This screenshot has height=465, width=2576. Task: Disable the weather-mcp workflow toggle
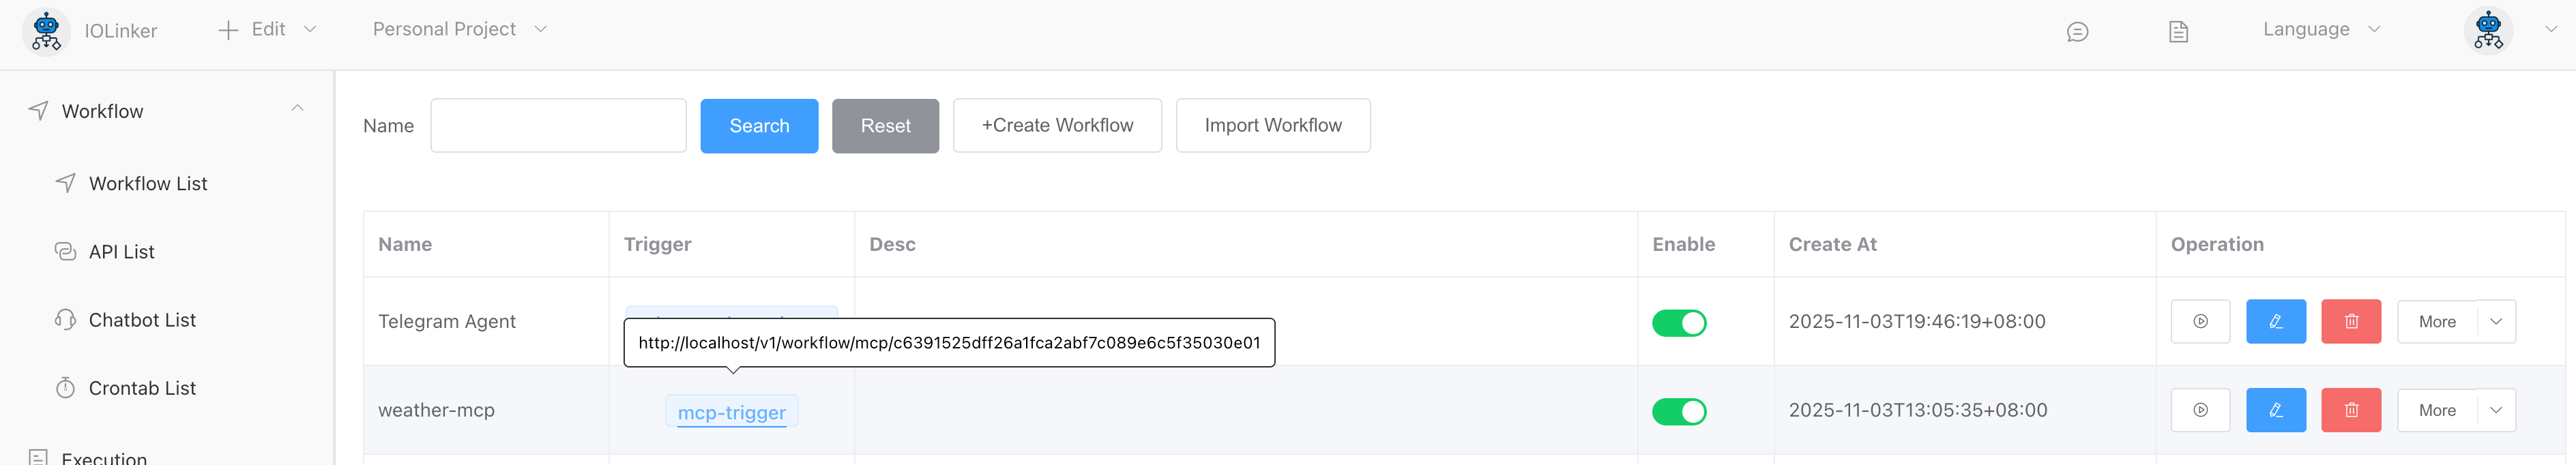(1679, 411)
